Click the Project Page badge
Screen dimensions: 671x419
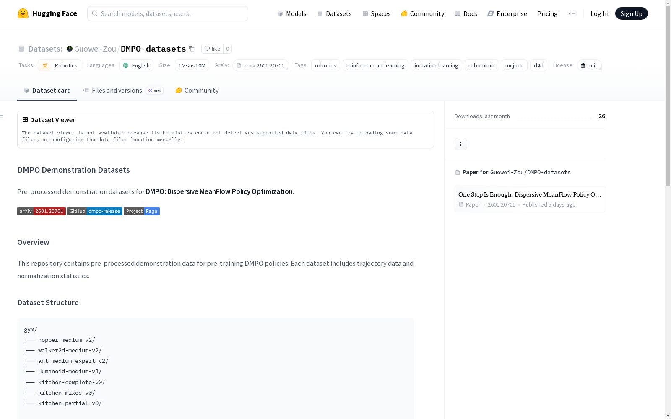point(142,211)
